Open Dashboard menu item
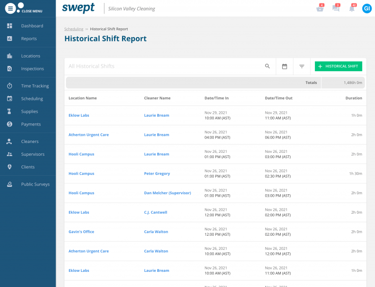 (32, 26)
